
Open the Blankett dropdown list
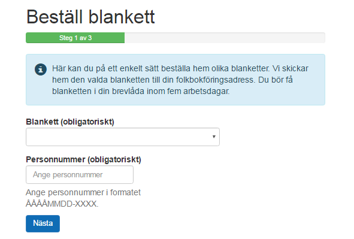123,137
